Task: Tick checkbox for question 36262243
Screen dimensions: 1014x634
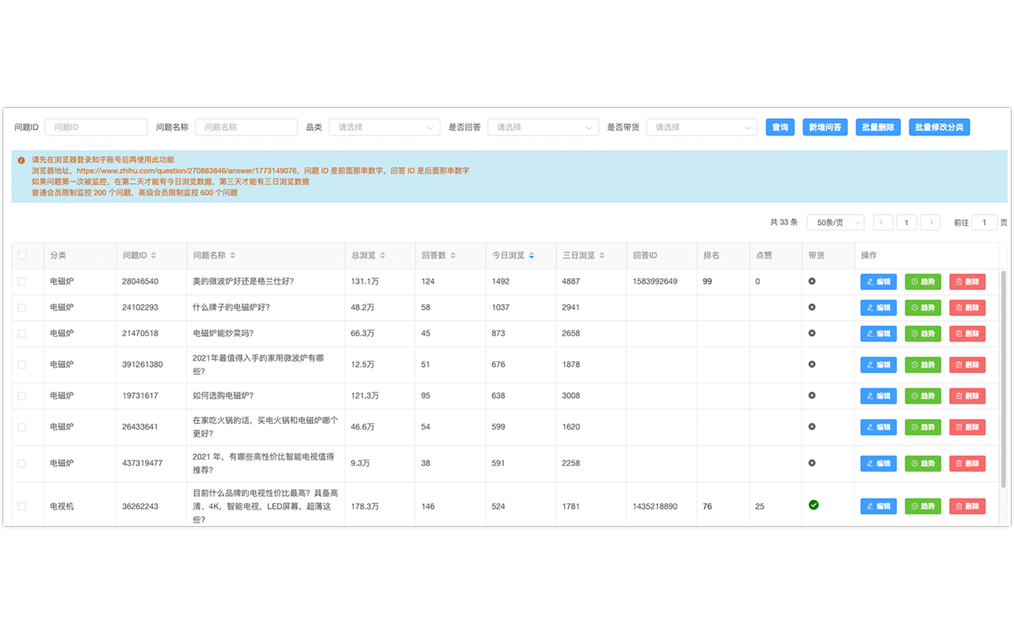Action: [x=22, y=506]
